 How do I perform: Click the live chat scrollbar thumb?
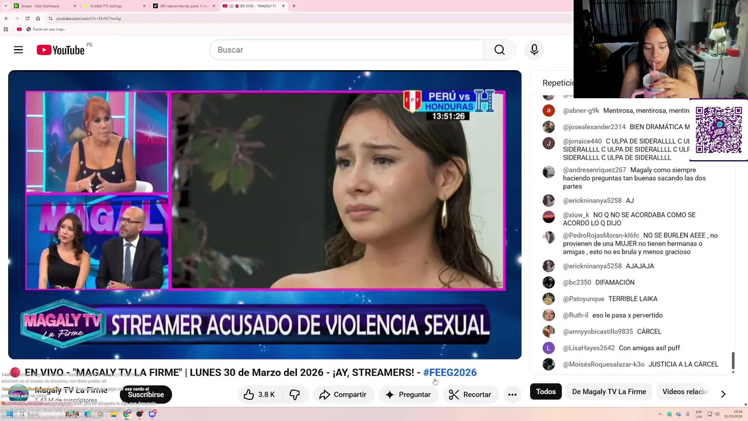(x=733, y=361)
